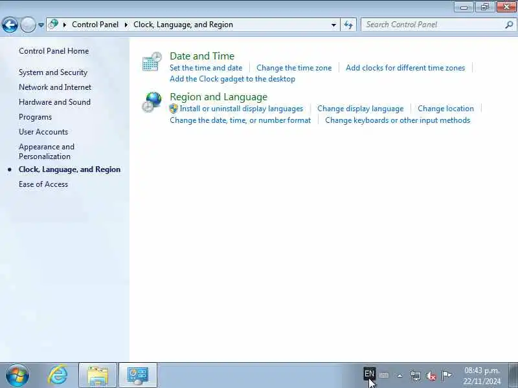The width and height of the screenshot is (518, 388).
Task: Show hidden tray icons arrow
Action: click(400, 376)
